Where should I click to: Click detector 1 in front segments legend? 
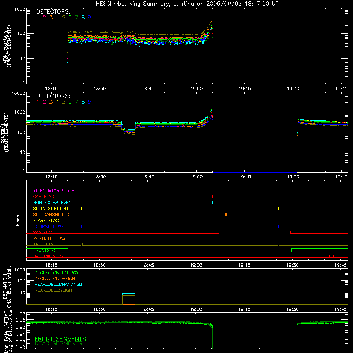click(x=38, y=18)
